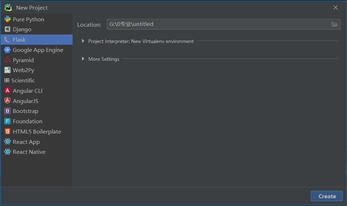Click the Create button
Image resolution: width=347 pixels, height=206 pixels.
327,196
